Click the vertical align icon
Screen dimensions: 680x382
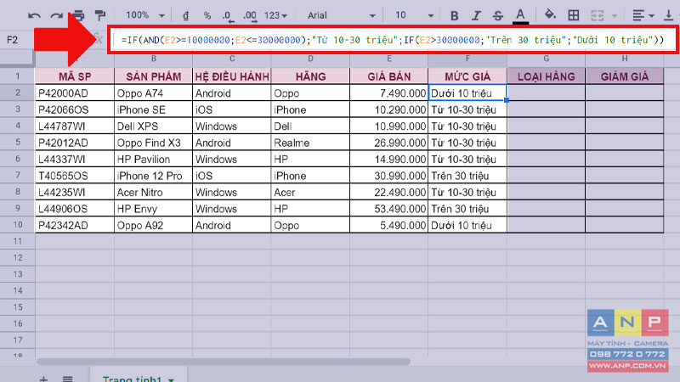(668, 15)
